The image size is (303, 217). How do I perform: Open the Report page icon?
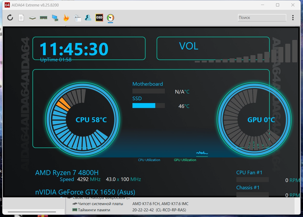click(x=21, y=18)
